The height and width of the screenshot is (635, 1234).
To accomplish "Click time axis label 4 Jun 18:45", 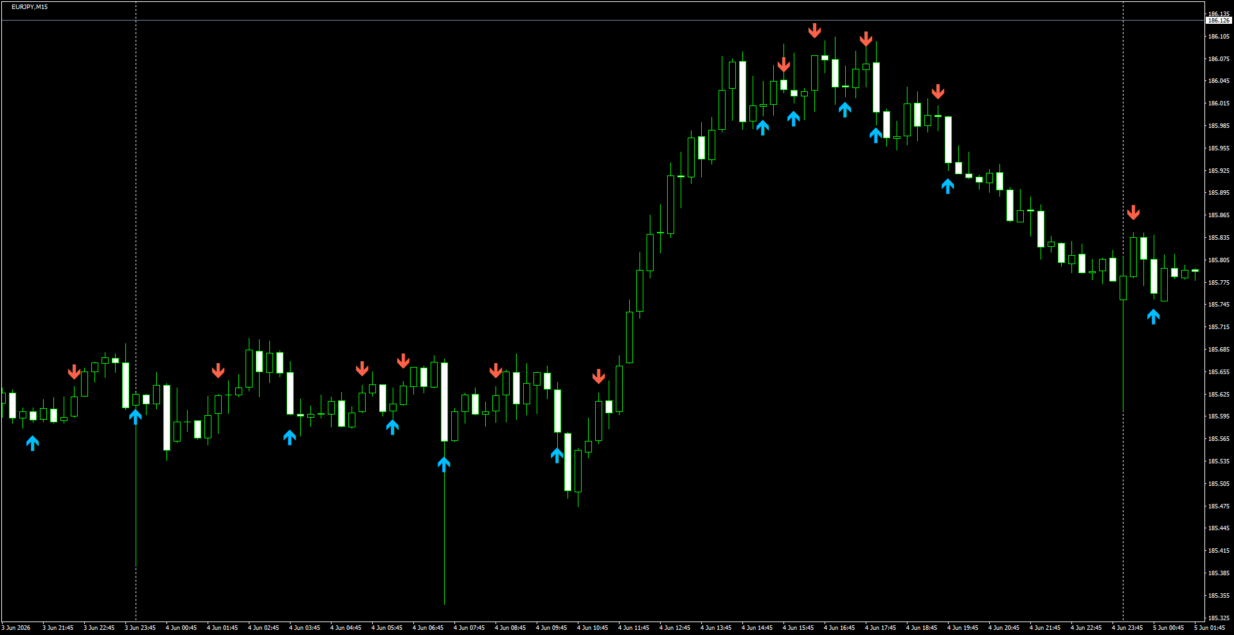I will [x=922, y=628].
